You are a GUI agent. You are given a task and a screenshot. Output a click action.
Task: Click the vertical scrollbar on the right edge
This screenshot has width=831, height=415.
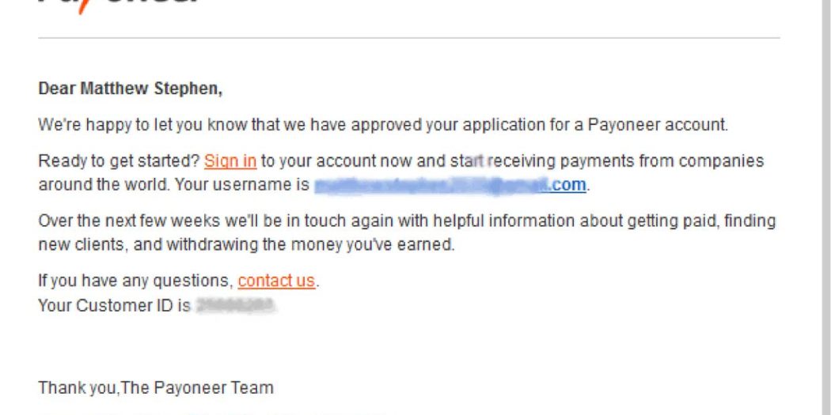pos(825,207)
